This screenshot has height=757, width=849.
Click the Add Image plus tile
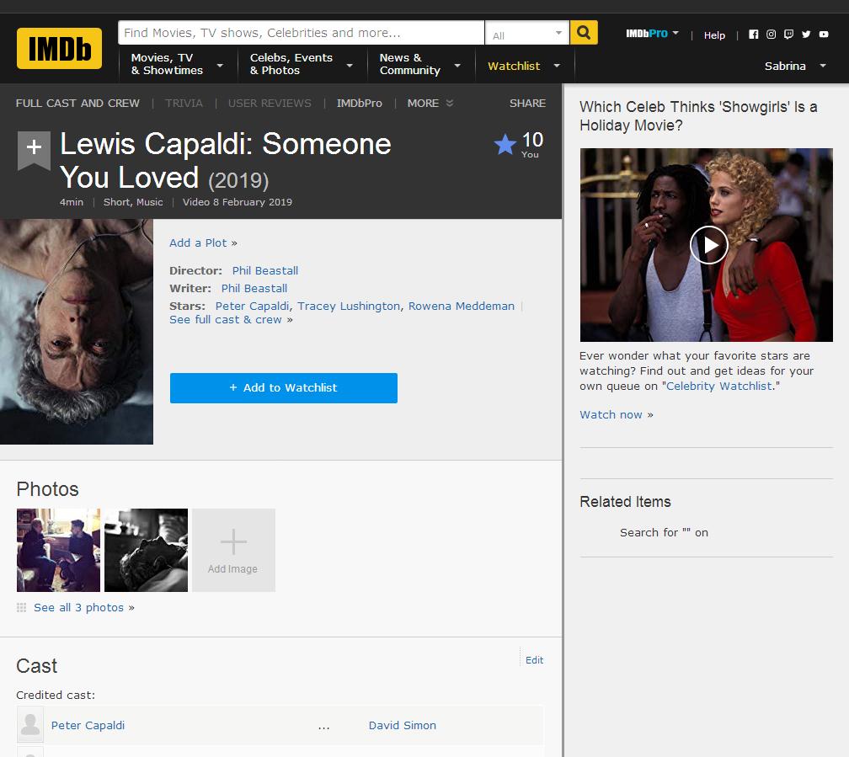click(x=233, y=550)
